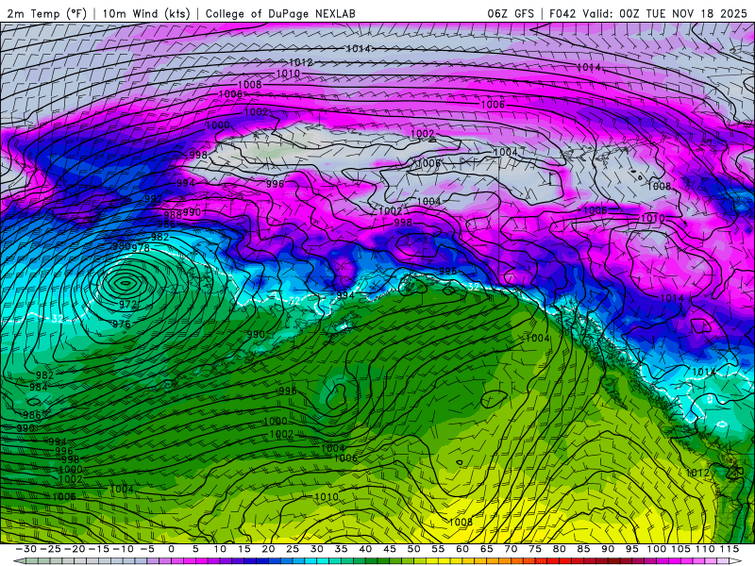Click the "F042 Valid: 00Z TUE NOV 18 2025" text

point(648,14)
